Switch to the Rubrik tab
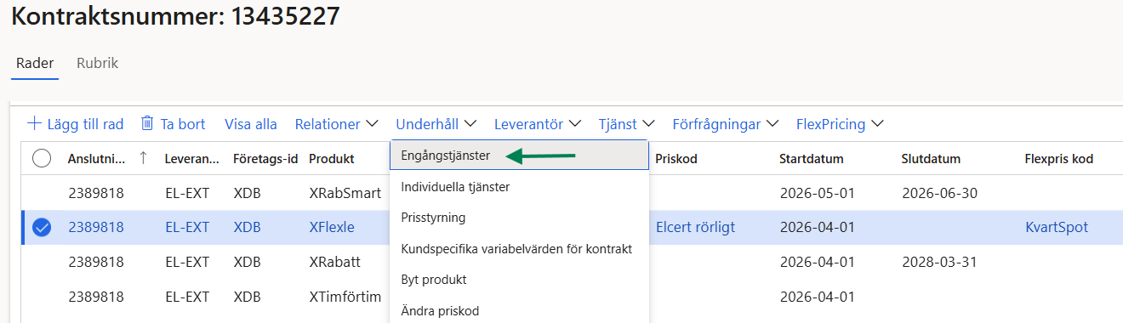 coord(97,63)
